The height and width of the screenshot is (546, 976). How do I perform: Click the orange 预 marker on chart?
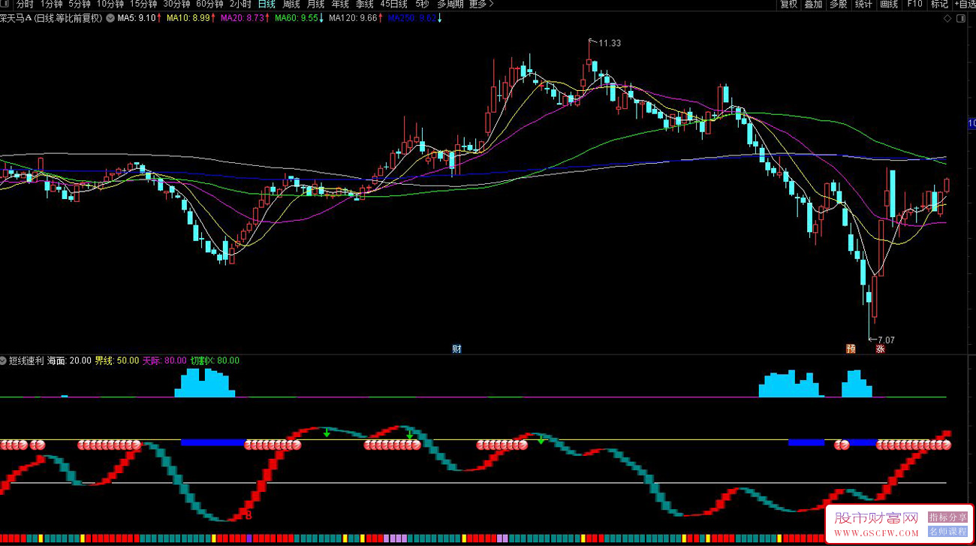(851, 348)
